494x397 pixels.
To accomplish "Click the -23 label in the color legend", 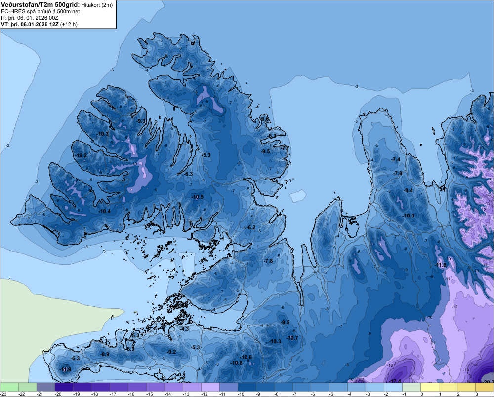I will 4,394.
